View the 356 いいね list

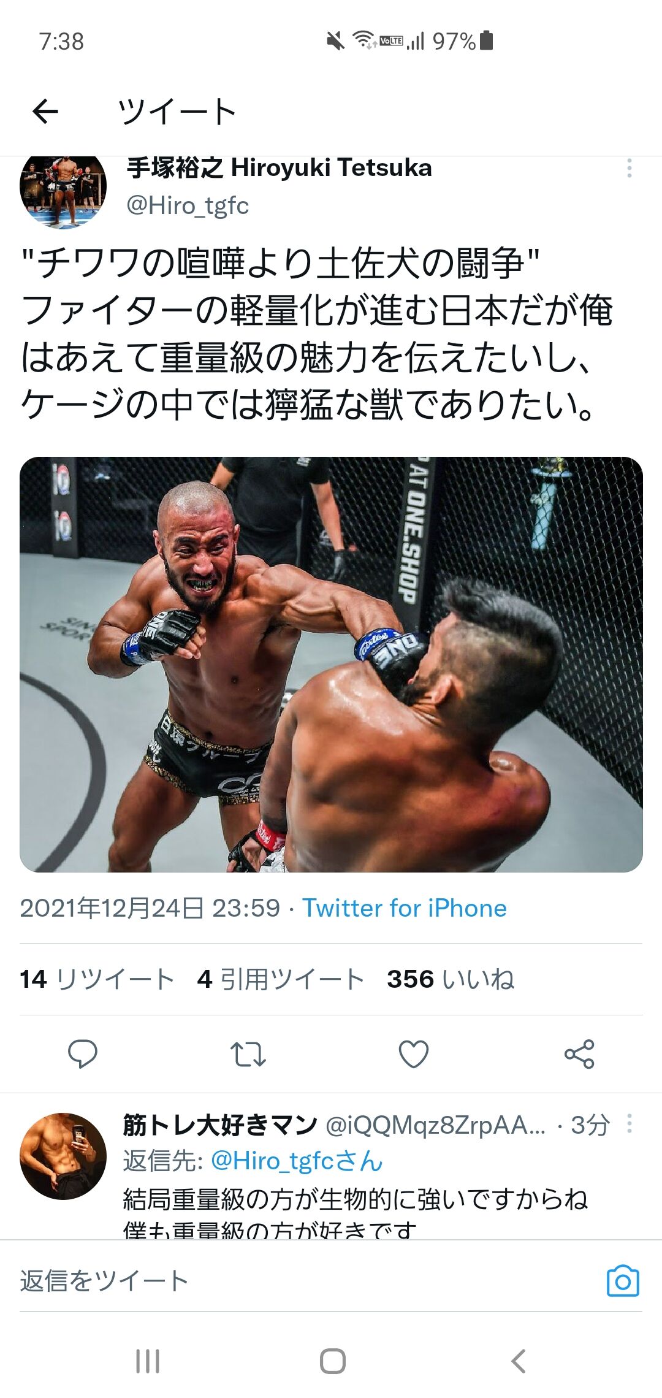click(x=451, y=979)
